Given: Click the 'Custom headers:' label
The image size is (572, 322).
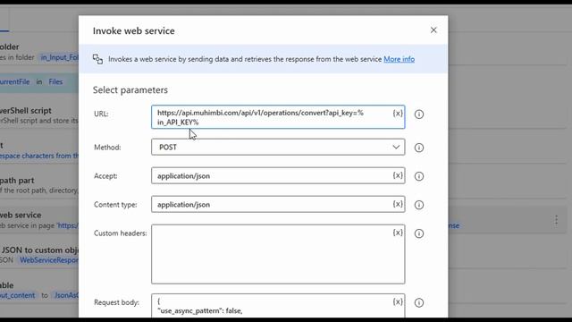Looking at the screenshot, I should point(121,233).
